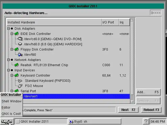Click the PS/2 Mouse icon
Image resolution: width=167 pixels, height=125 pixels.
[20, 86]
